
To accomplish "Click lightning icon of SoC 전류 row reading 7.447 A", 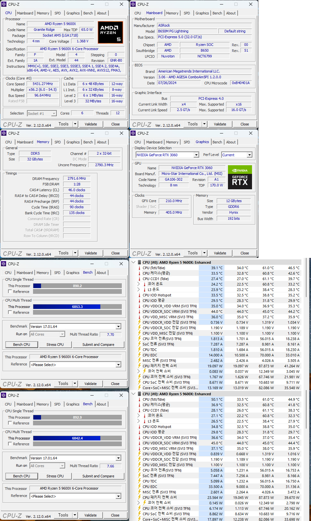I will pyautogui.click(x=139, y=476).
